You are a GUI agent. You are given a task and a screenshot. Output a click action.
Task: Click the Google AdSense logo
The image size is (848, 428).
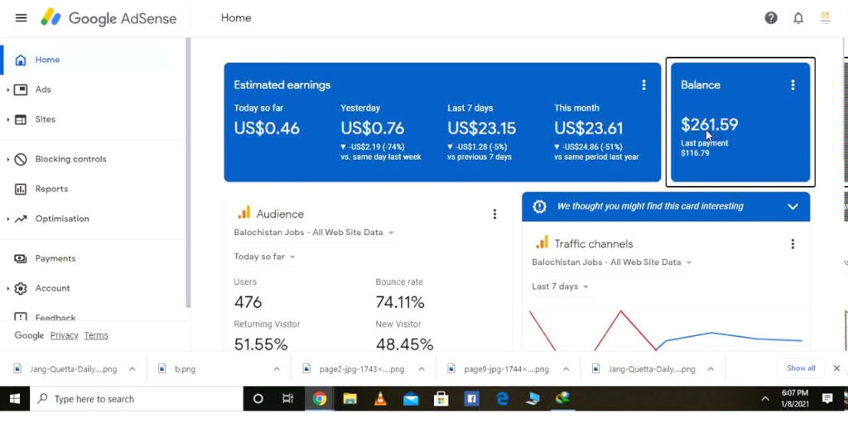point(108,18)
